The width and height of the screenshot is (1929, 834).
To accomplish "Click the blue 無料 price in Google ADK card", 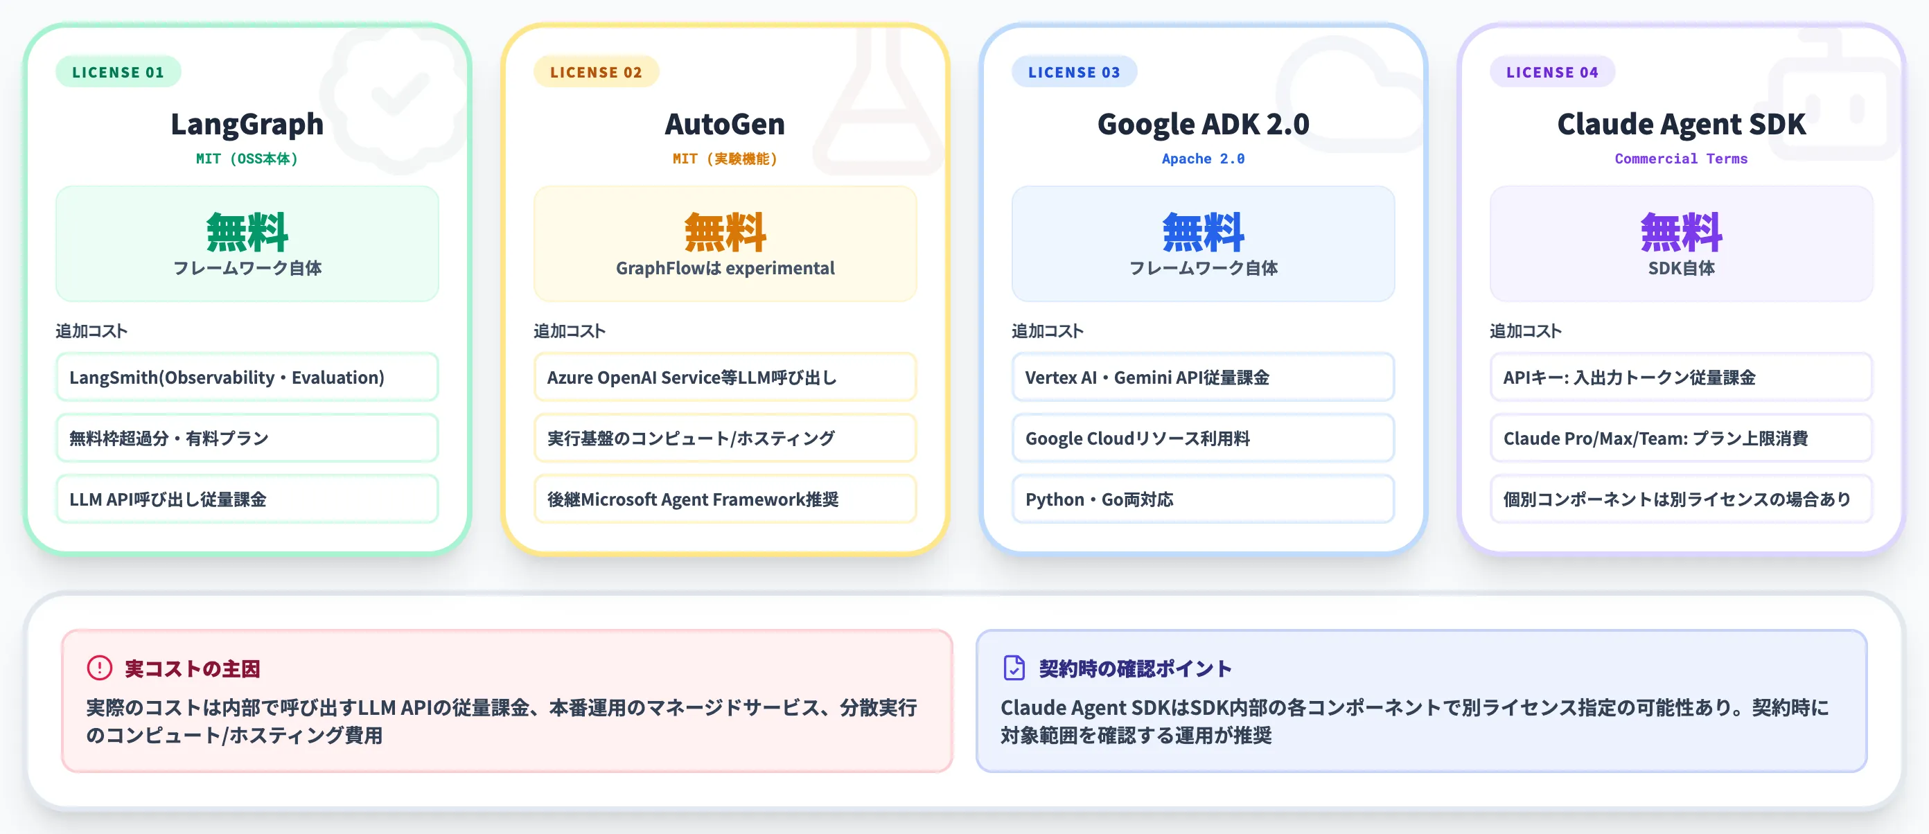I will (x=1204, y=232).
